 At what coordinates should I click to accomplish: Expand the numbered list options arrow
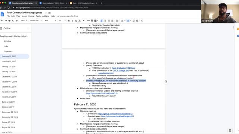(125, 21)
